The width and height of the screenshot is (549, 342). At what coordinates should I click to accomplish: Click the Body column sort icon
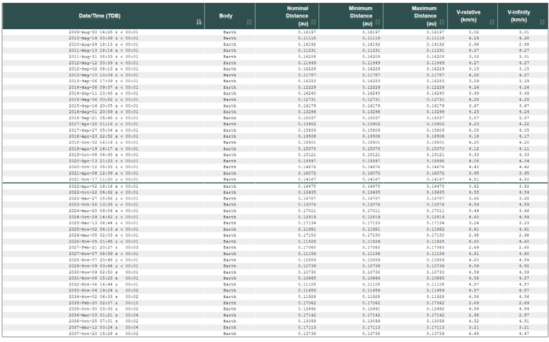pos(250,23)
